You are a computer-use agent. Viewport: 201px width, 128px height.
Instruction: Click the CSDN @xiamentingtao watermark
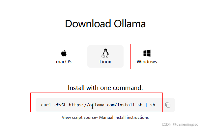tap(180, 124)
